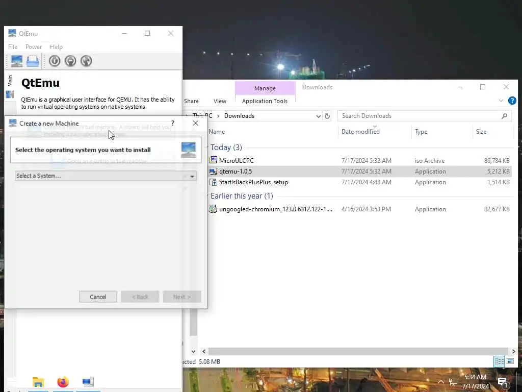Viewport: 522px width, 392px height.
Task: Click Downloads in the address breadcrumb
Action: pos(240,116)
